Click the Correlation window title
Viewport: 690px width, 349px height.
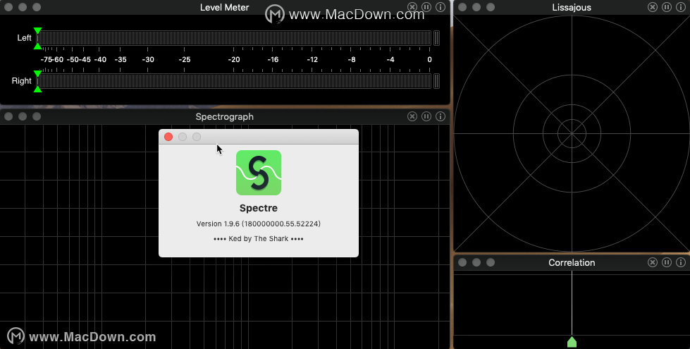(572, 263)
